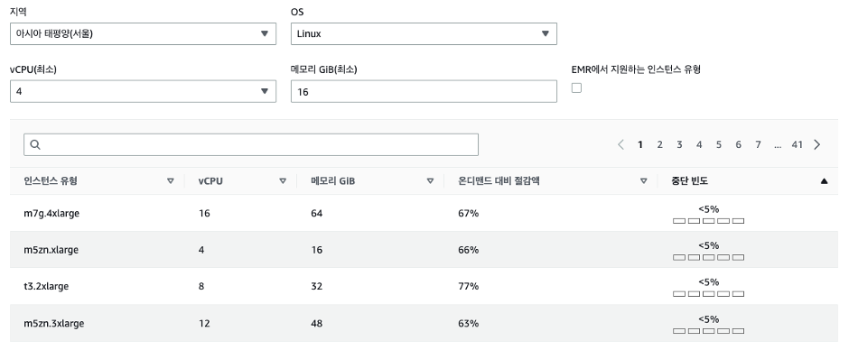This screenshot has width=849, height=350.
Task: Focus the instance search field
Action: coord(251,144)
